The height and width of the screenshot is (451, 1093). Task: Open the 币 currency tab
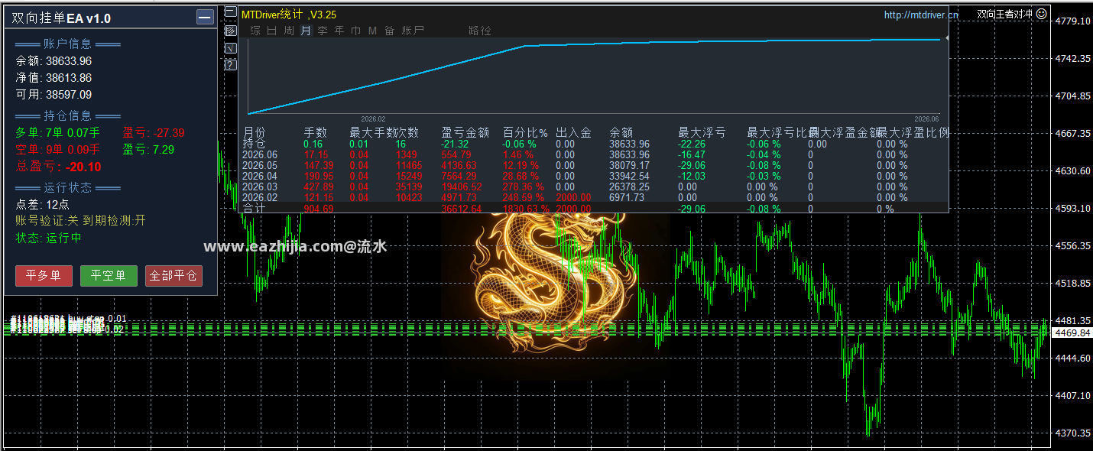[356, 31]
